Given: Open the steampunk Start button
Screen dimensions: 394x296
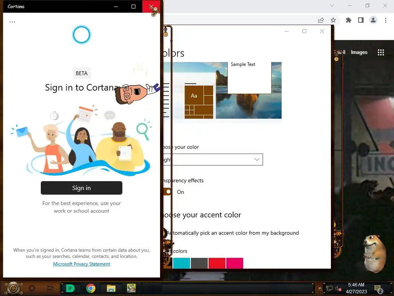Looking at the screenshot, I should point(13,288).
